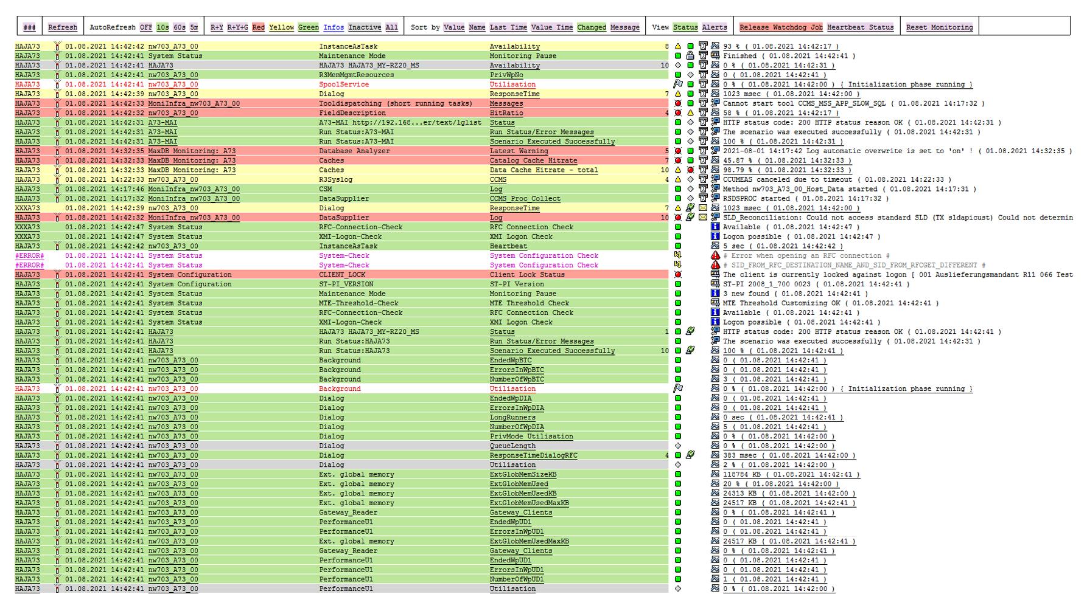Screen dimensions: 1087x611
Task: Switch view to Alerts
Action: coord(715,27)
